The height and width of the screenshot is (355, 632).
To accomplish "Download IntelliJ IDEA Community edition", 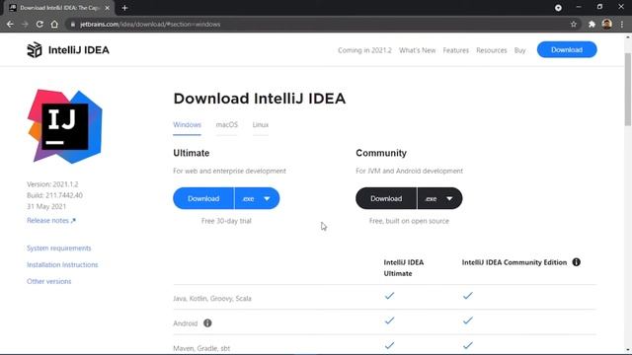I will (x=386, y=198).
